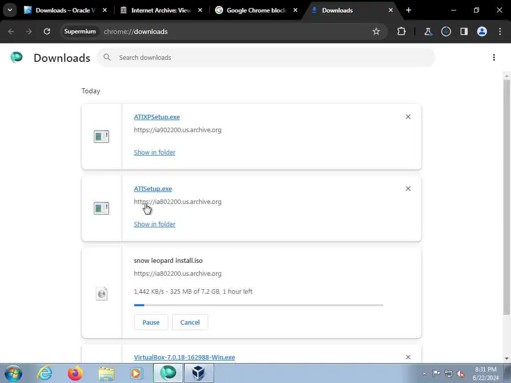Switch to the Google Chrome block tab
This screenshot has width=511, height=383.
click(x=256, y=10)
